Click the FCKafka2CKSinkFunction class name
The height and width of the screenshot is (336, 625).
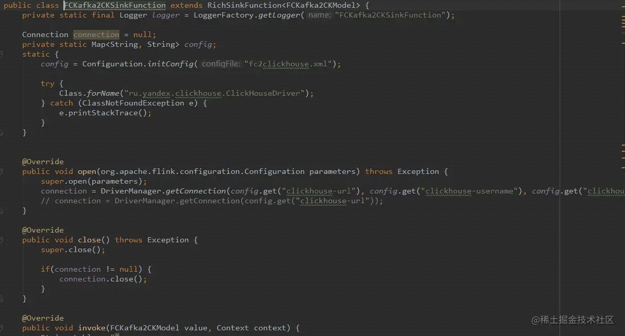(x=115, y=5)
